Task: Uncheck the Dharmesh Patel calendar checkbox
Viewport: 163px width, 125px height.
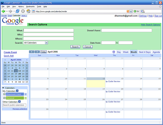Action: [4, 94]
